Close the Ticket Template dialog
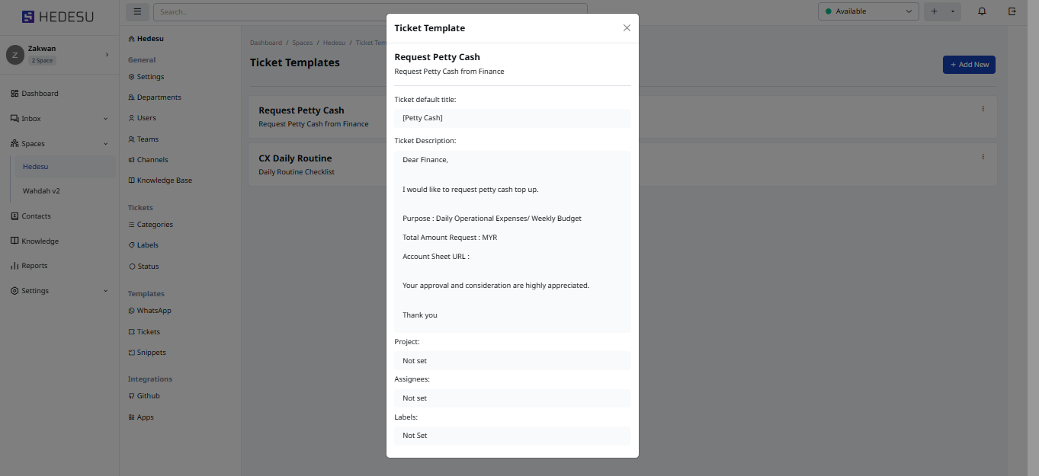 627,28
